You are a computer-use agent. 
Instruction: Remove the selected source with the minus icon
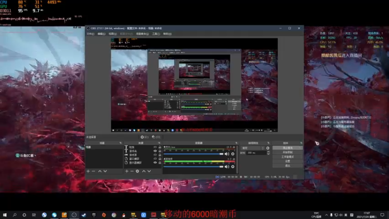(132, 171)
